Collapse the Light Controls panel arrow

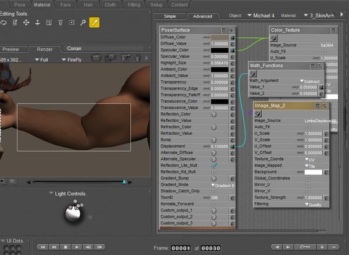(x=51, y=193)
